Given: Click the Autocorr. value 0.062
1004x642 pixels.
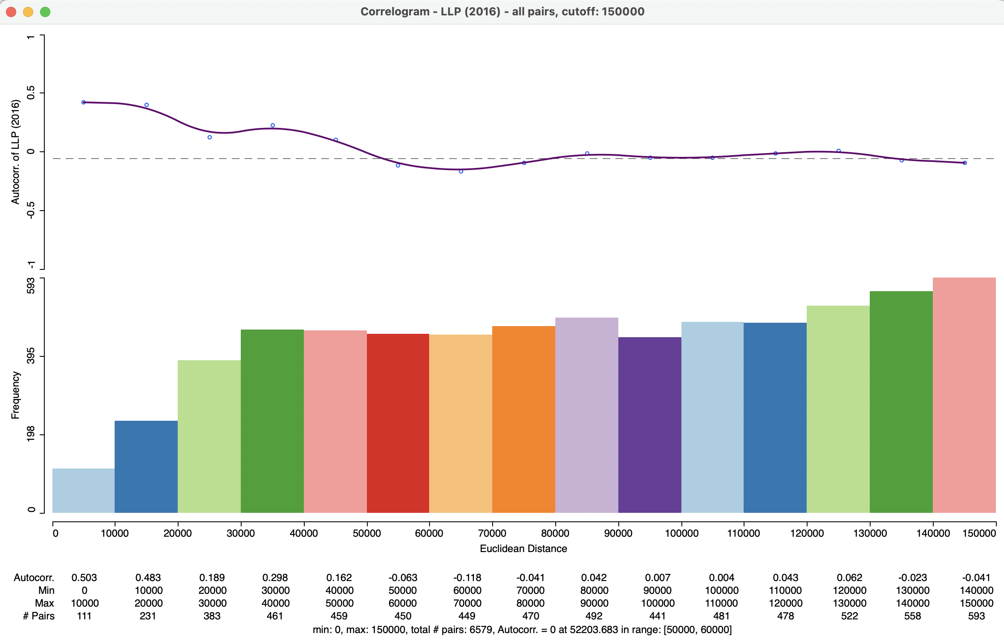Looking at the screenshot, I should pos(849,578).
